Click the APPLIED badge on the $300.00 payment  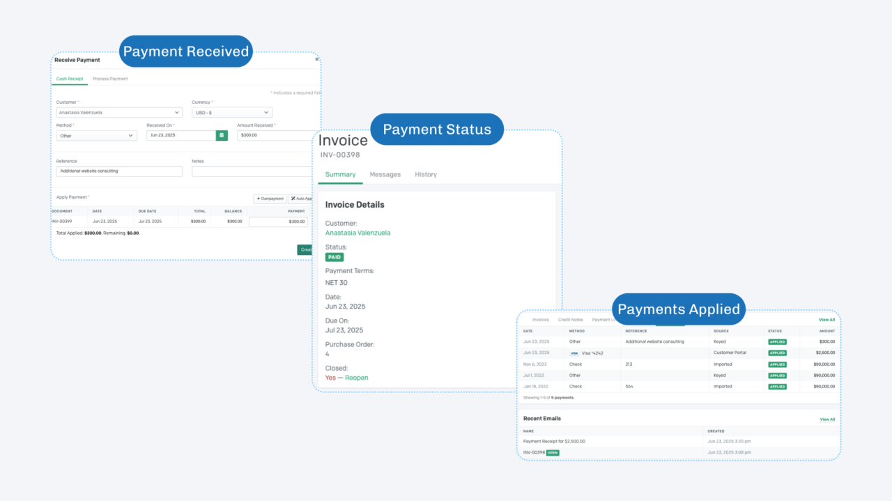[777, 341]
